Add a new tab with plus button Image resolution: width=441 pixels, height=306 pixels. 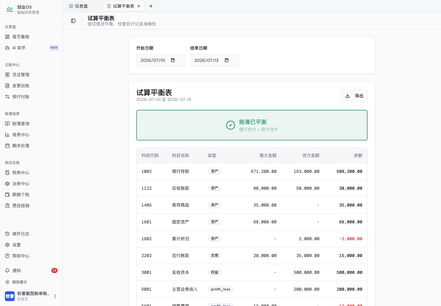tap(151, 6)
